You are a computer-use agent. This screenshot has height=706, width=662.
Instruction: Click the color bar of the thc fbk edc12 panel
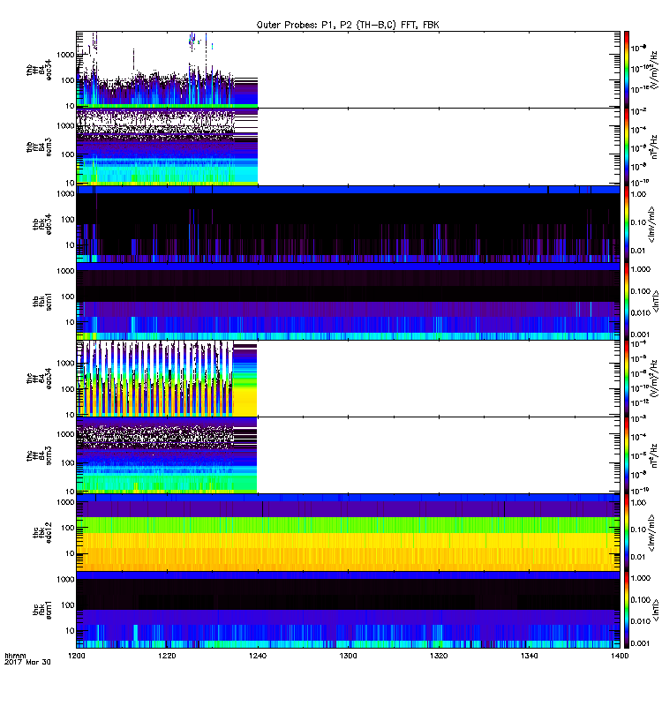click(x=626, y=533)
